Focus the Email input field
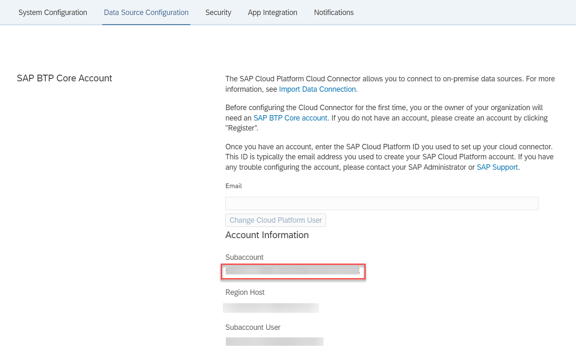 click(382, 204)
